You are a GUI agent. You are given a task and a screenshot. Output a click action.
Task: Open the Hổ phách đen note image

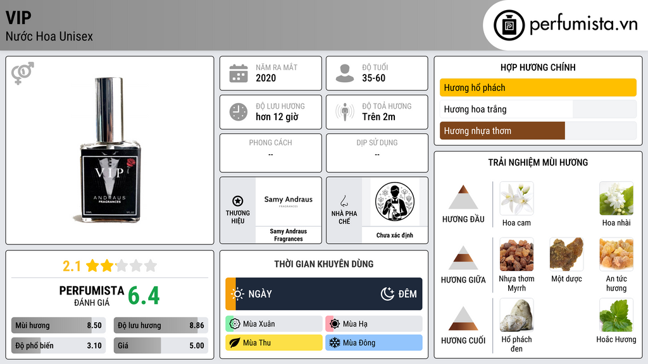coord(516,315)
